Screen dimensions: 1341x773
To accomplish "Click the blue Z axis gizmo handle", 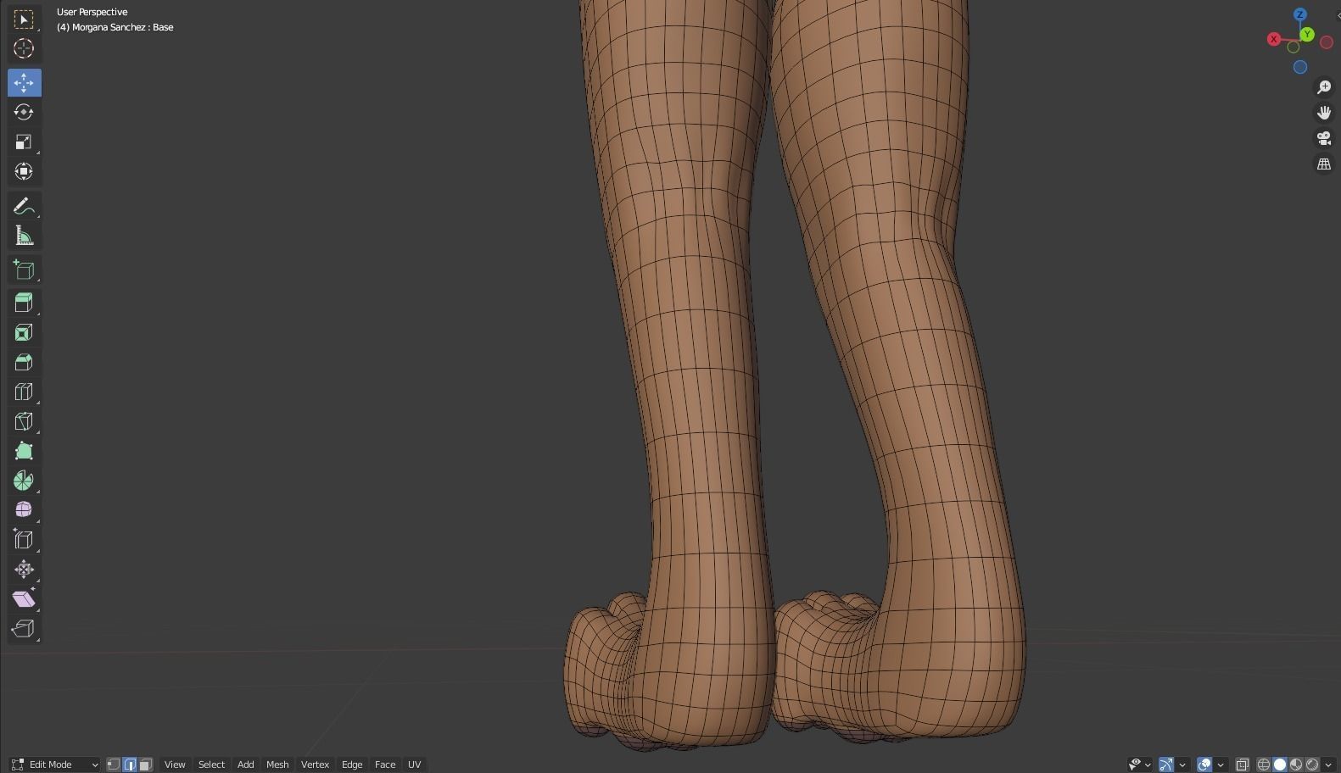I will point(1300,14).
